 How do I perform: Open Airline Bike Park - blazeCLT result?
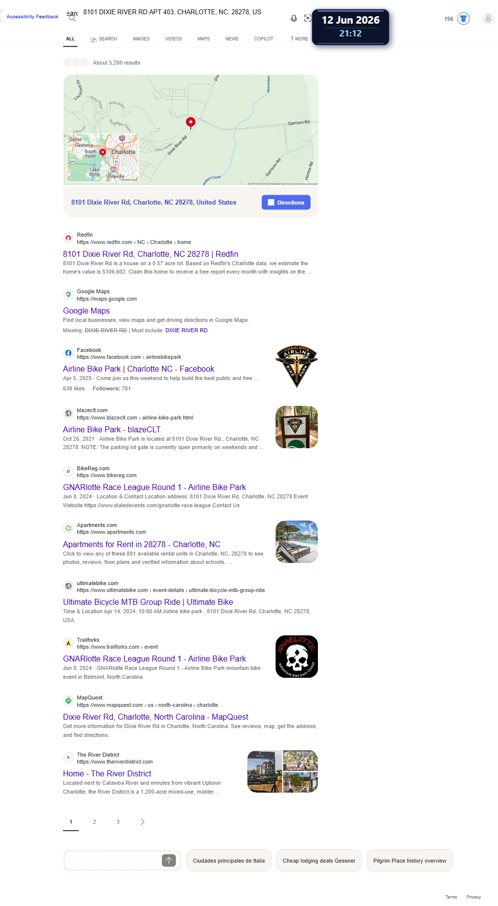[x=112, y=429]
